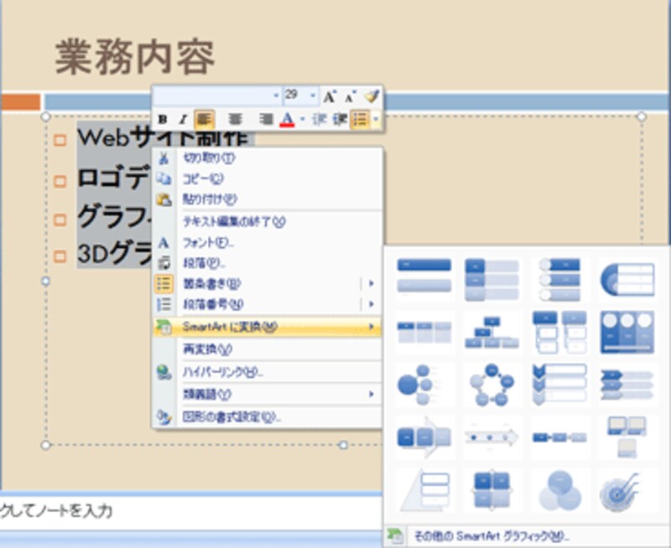Viewport: 671px width, 548px height.
Task: Pick the Basic Process SmartArt layout
Action: pyautogui.click(x=559, y=437)
